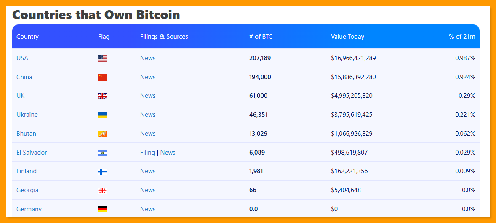Click the Finland flag icon

tap(102, 172)
